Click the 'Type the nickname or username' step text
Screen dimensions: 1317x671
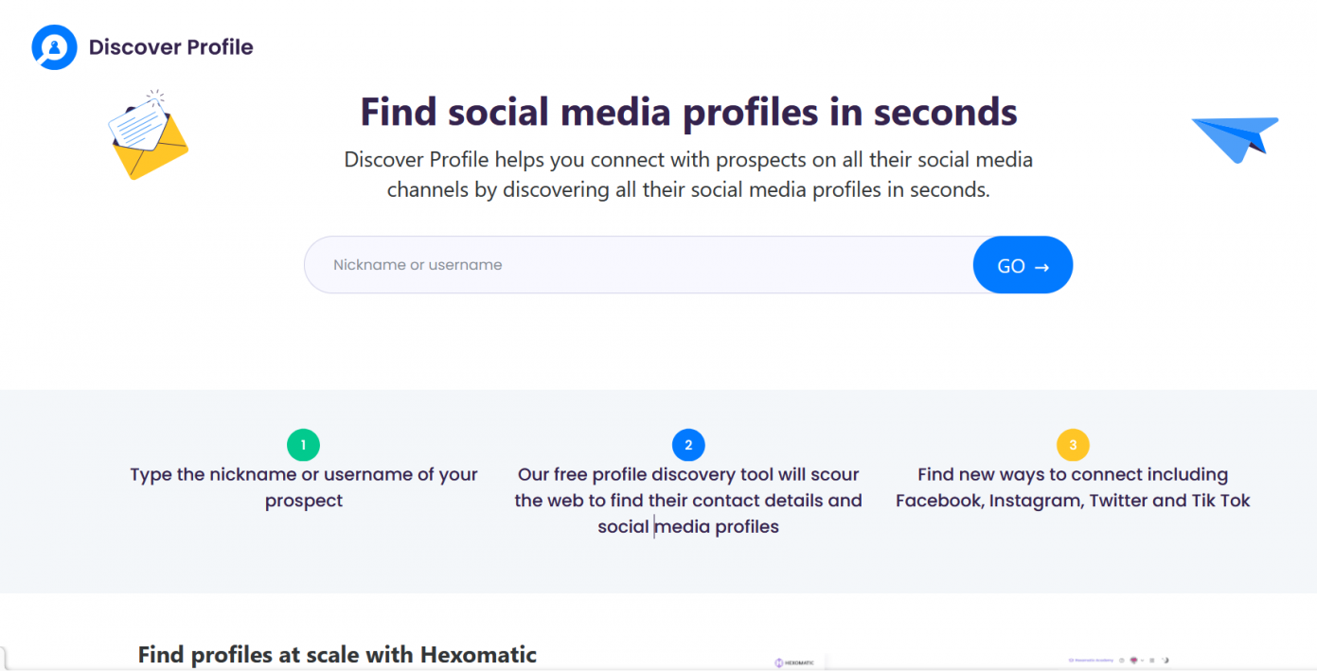coord(304,487)
